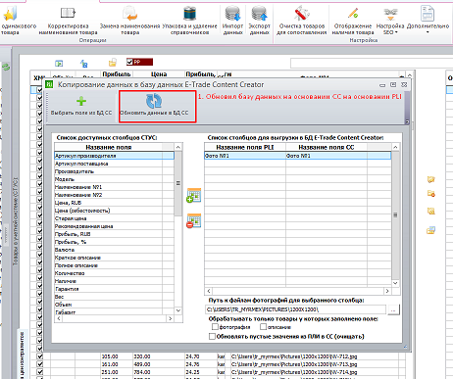Viewport: 453px width, 379px height.
Task: Select the Фото №1 row in export list
Action: pyautogui.click(x=298, y=156)
